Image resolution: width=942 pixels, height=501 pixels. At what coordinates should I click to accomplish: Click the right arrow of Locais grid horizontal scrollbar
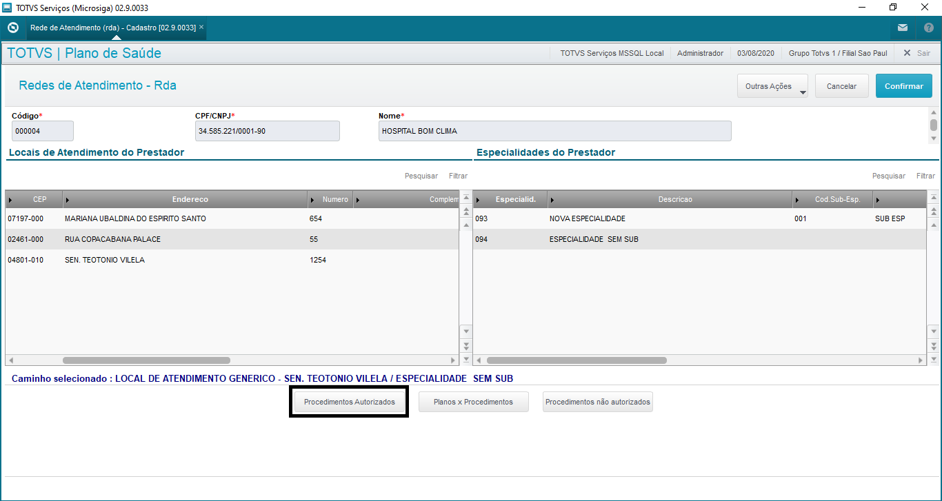tap(453, 360)
